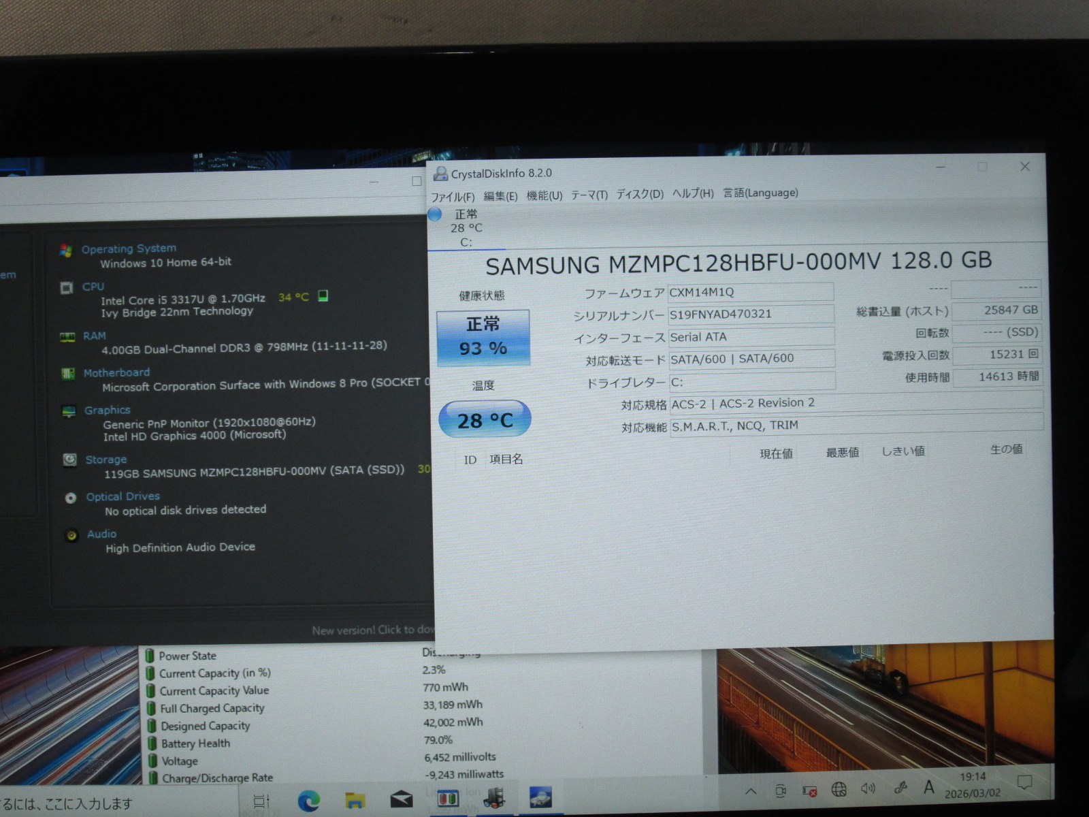Open the Mail app from the taskbar
The image size is (1089, 817).
401,799
